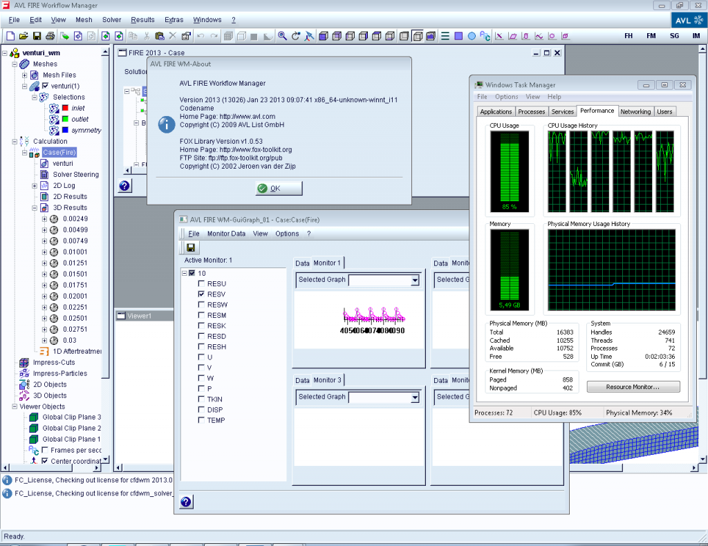Enable the RESM checkbox
This screenshot has width=708, height=546.
201,315
